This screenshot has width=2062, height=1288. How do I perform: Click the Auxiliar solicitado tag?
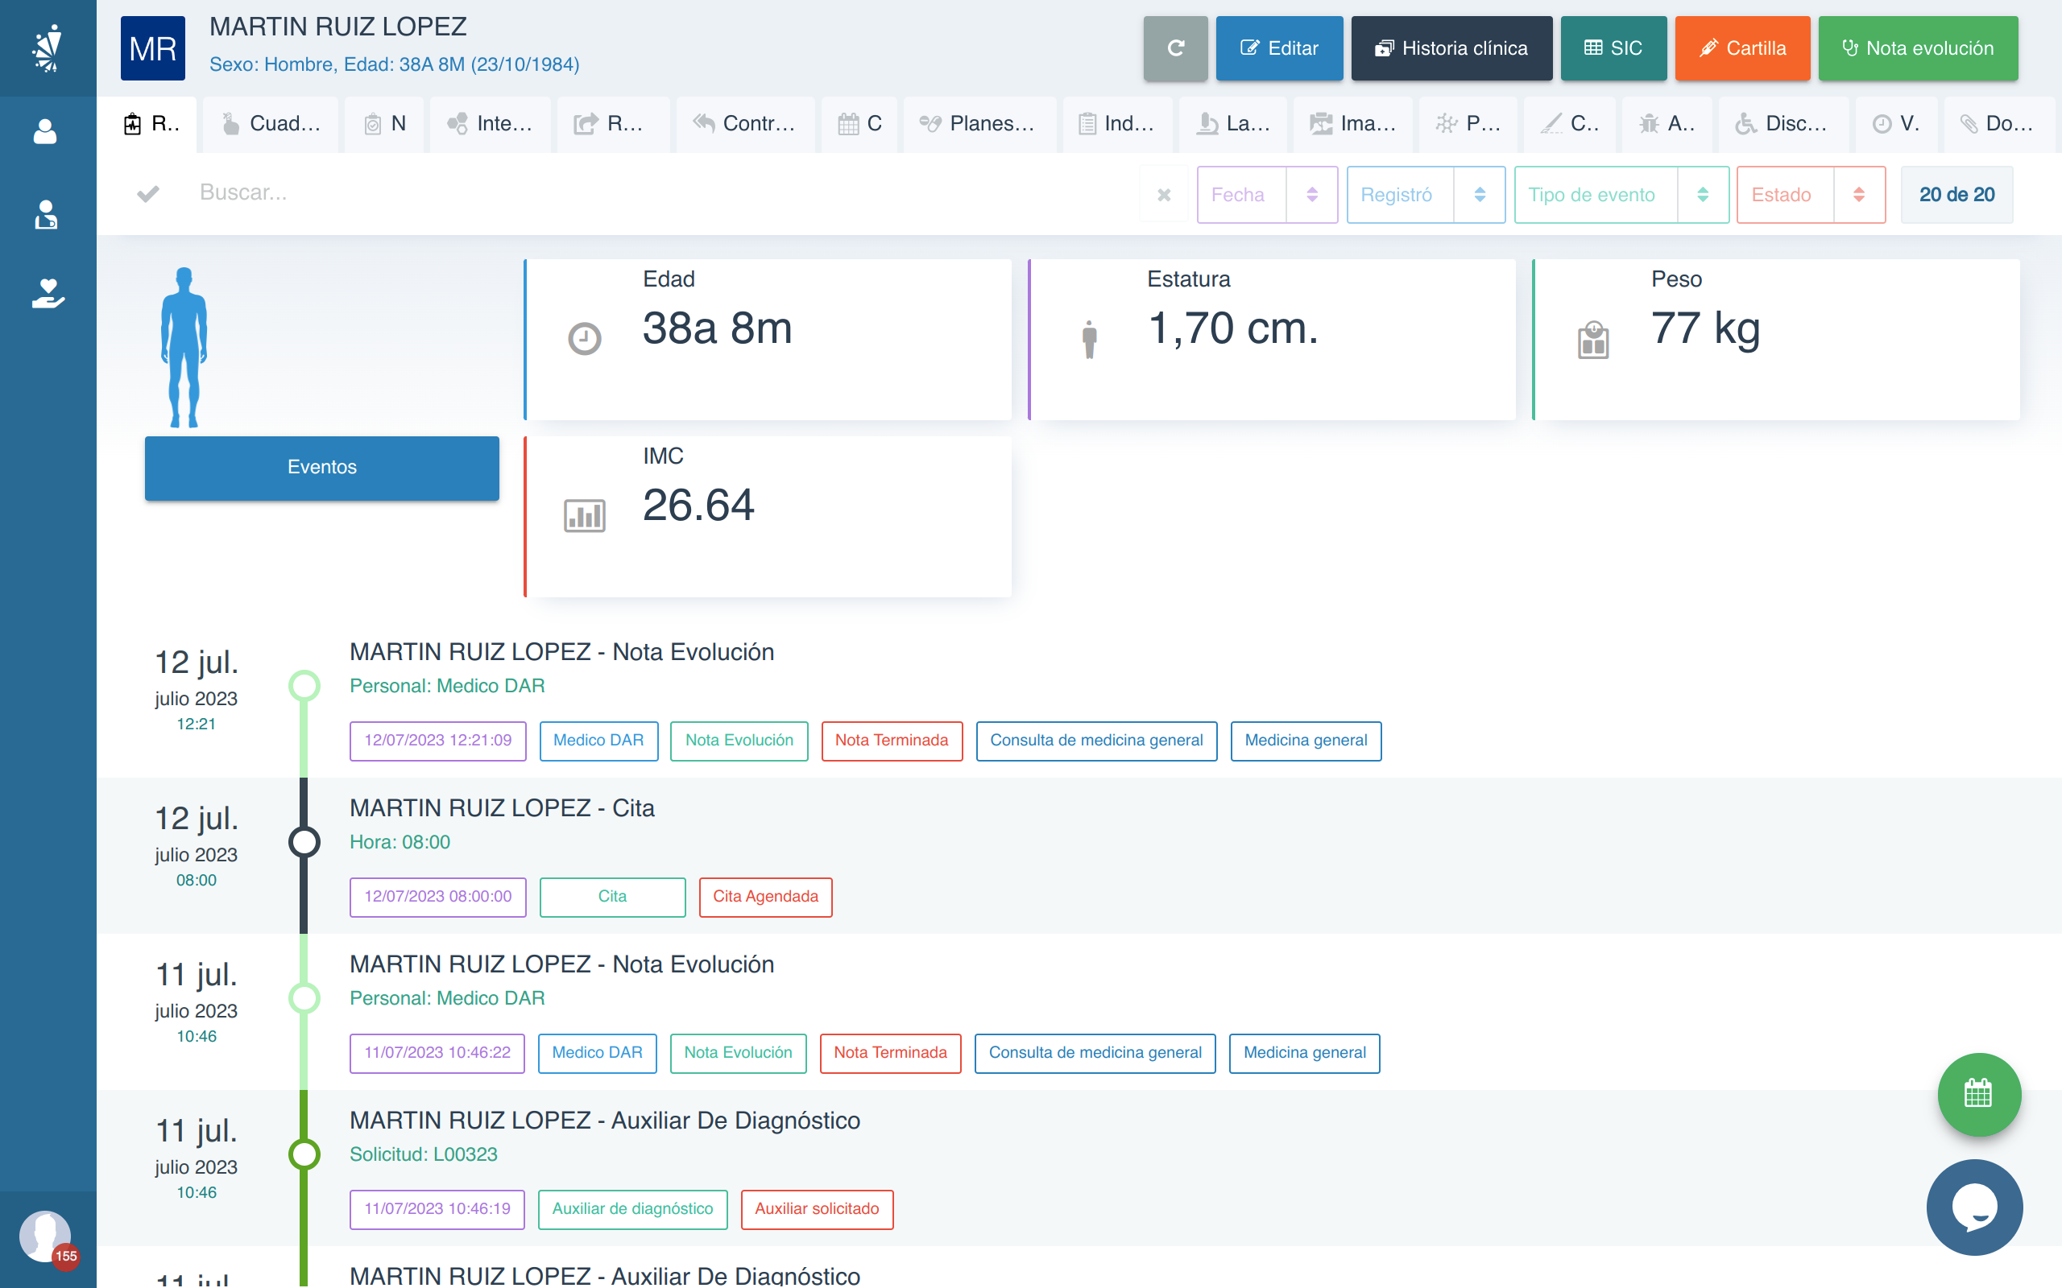817,1210
